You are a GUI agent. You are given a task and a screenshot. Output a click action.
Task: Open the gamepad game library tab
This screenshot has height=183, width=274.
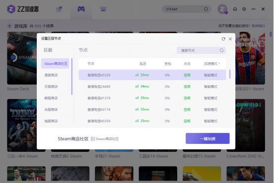81,9
